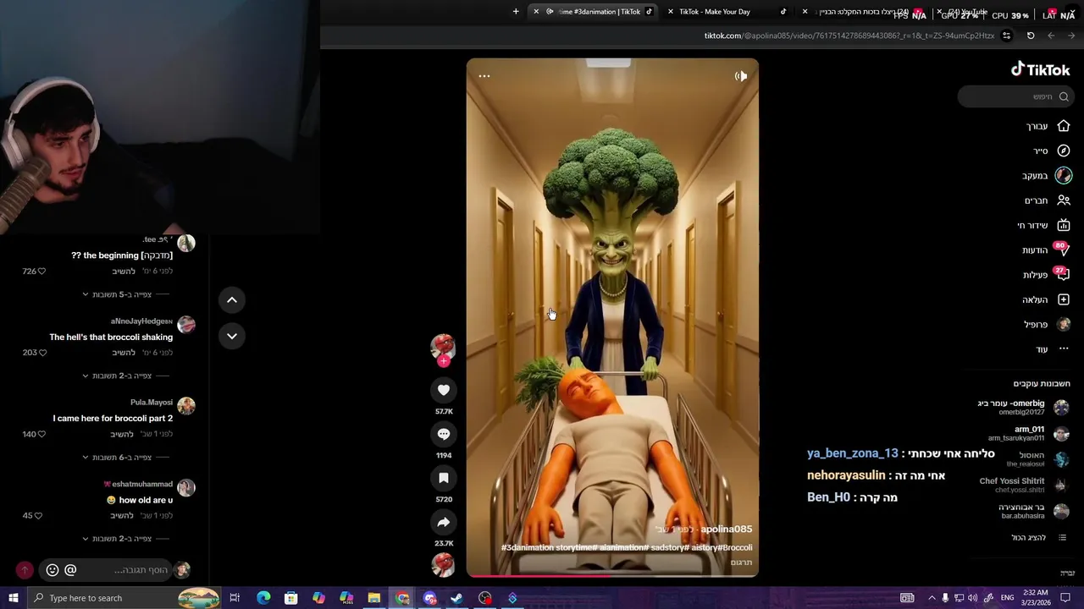
Task: Go to the previous video with up chevron
Action: (x=232, y=300)
